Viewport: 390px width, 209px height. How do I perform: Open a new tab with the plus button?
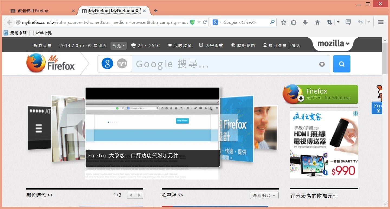click(155, 11)
